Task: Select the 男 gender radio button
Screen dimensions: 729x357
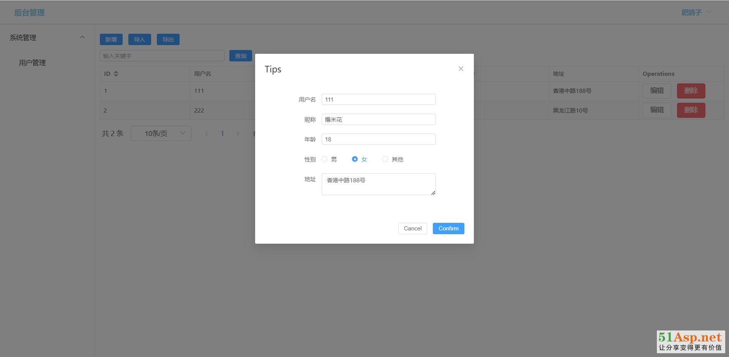Action: [324, 159]
